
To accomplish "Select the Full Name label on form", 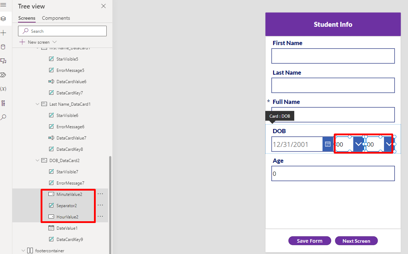I will point(286,102).
